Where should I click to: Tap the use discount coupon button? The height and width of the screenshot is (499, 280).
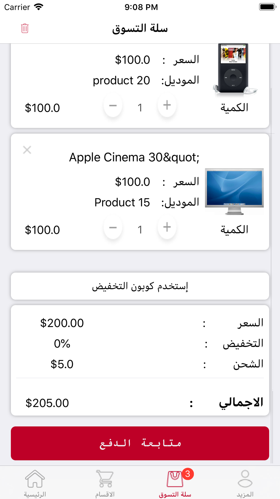click(x=140, y=286)
